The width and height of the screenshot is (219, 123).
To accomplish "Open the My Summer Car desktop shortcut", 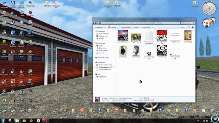I will pos(30,54).
